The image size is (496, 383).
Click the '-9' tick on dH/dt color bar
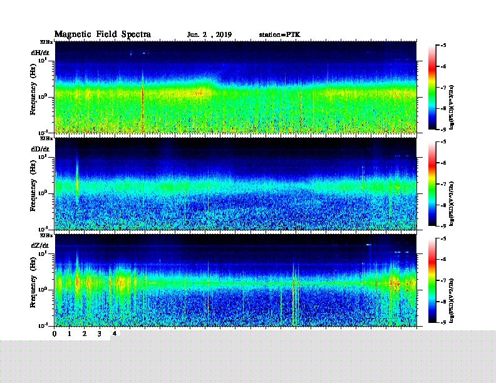(x=443, y=130)
